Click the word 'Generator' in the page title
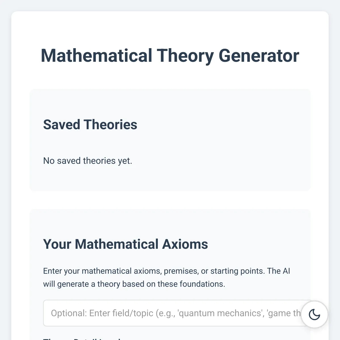 pyautogui.click(x=259, y=56)
